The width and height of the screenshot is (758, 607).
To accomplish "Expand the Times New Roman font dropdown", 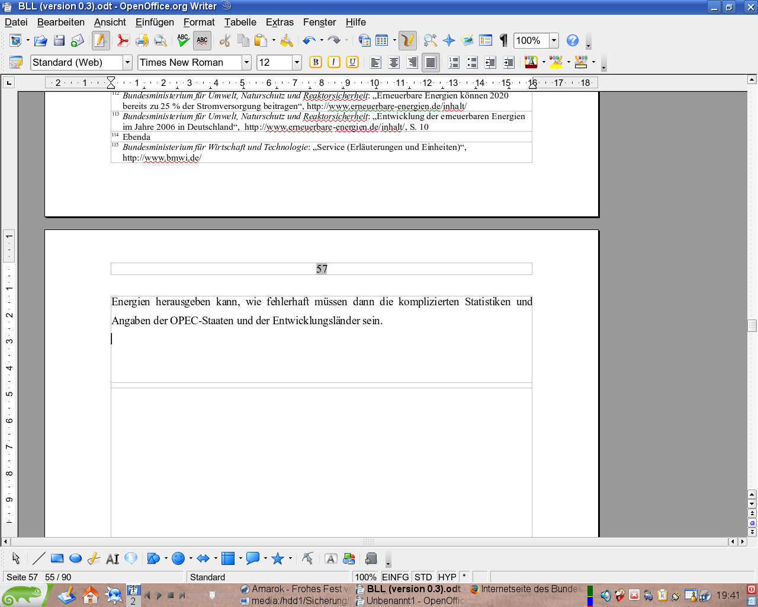I will (x=246, y=62).
